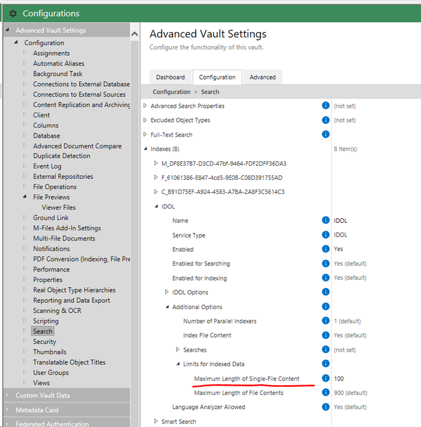Open info icon for Enabled for Indexing

coord(326,277)
